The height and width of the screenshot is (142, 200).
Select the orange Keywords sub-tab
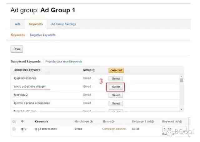[x=18, y=35]
